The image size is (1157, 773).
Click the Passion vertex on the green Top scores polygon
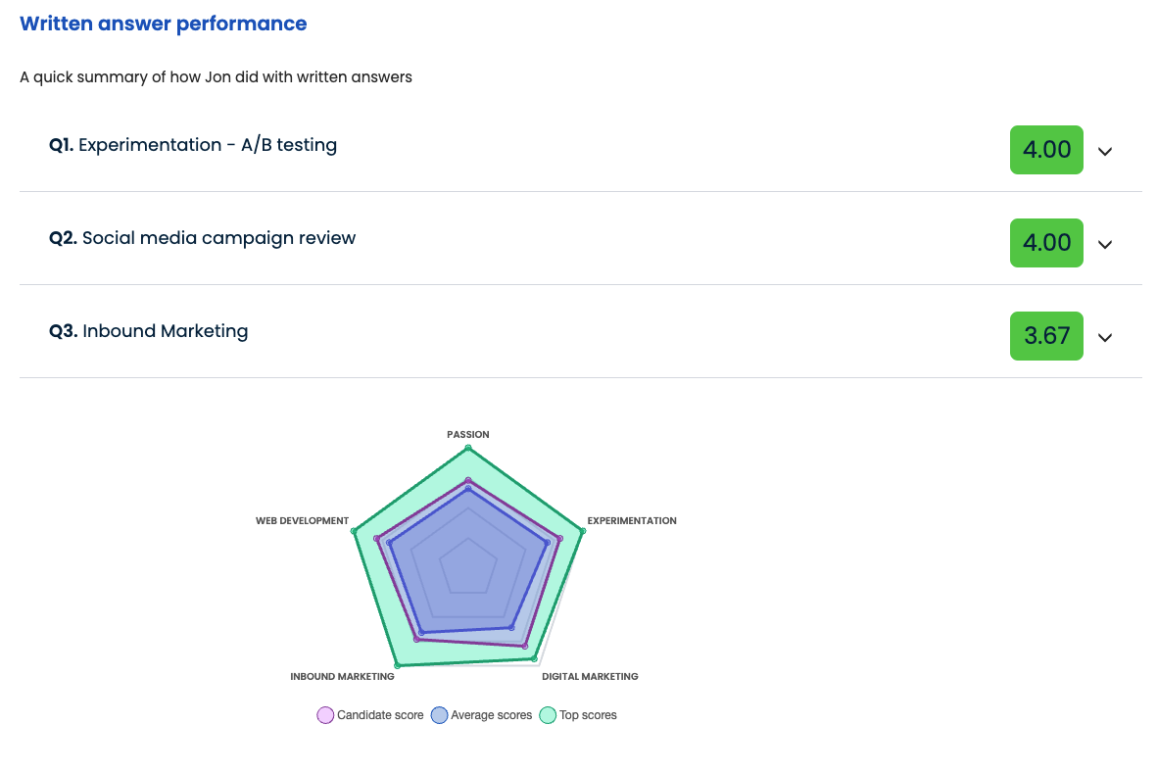468,449
